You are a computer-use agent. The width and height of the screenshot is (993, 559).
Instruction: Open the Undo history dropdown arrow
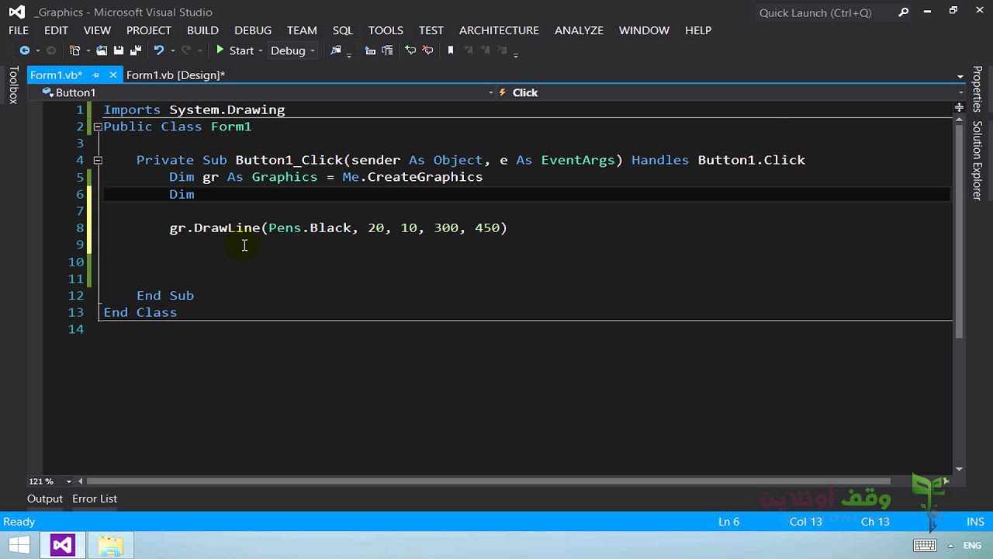click(171, 50)
